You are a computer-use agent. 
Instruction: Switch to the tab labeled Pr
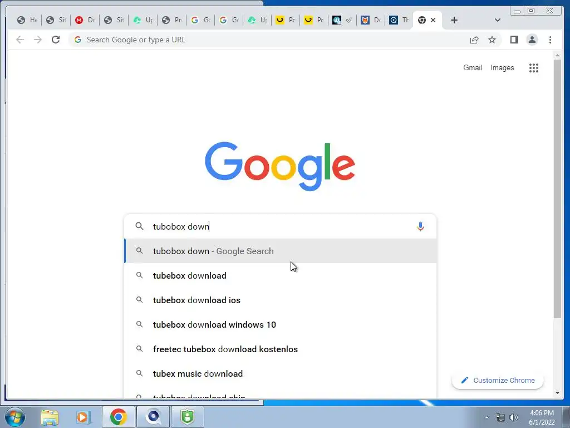pos(172,20)
